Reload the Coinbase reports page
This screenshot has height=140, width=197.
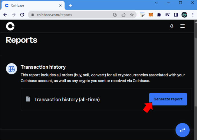[x=22, y=15]
